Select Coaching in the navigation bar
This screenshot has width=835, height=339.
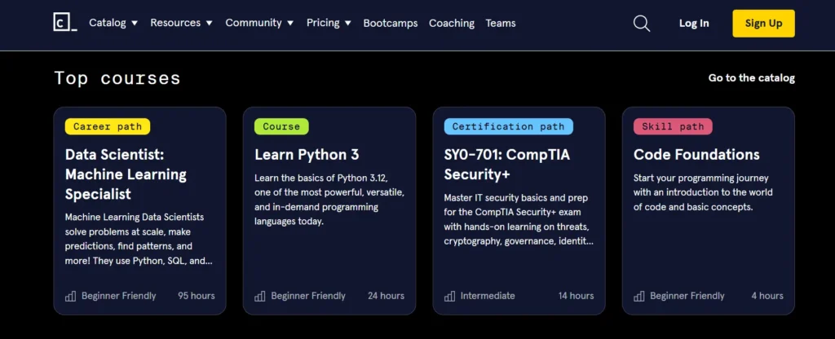(x=451, y=23)
